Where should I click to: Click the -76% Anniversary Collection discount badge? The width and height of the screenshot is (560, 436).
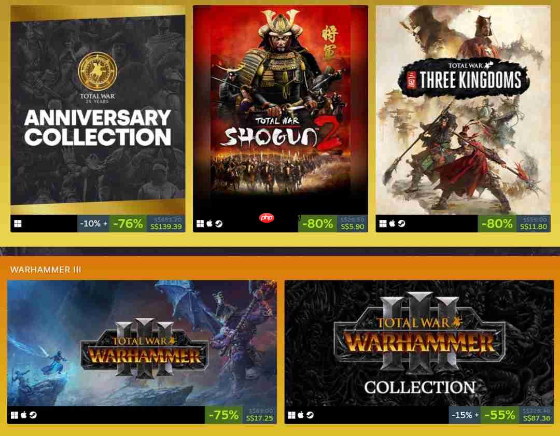[x=128, y=224]
